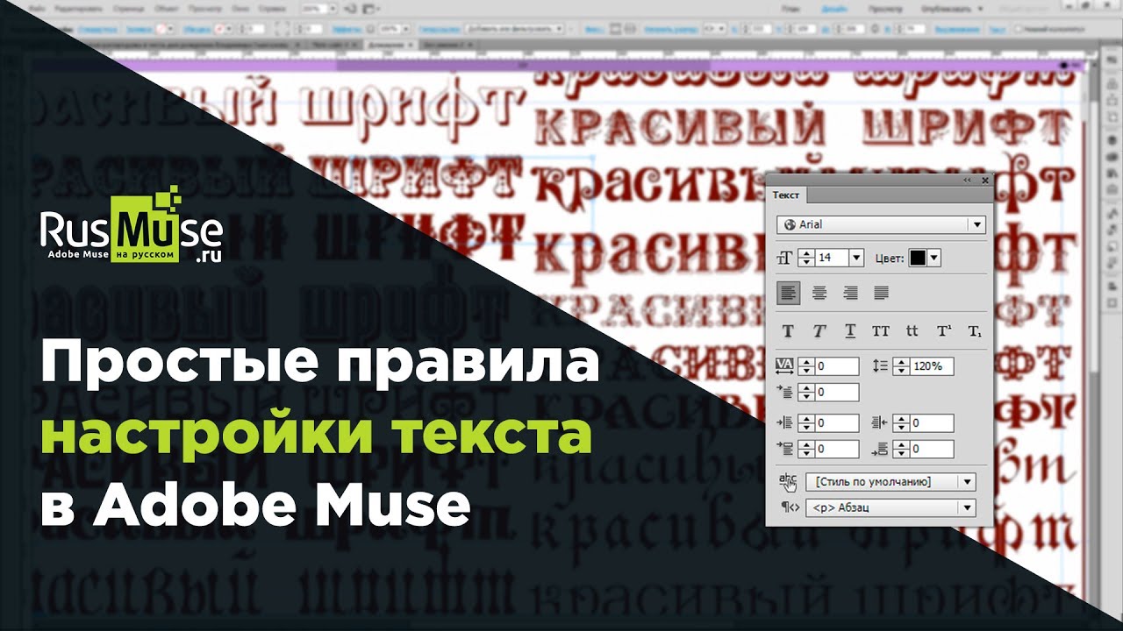Click the space after value field
This screenshot has height=631, width=1123.
point(931,450)
